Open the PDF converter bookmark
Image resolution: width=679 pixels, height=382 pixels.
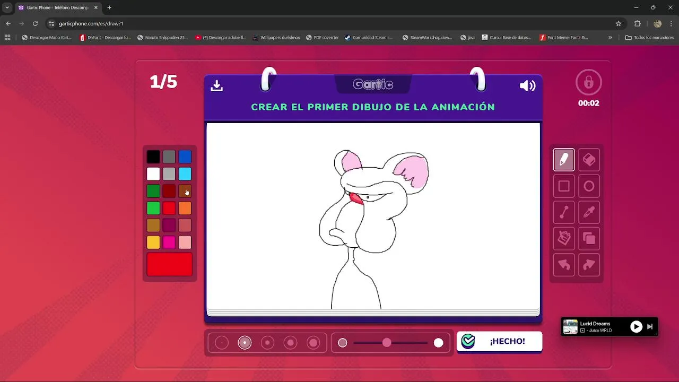(x=322, y=38)
